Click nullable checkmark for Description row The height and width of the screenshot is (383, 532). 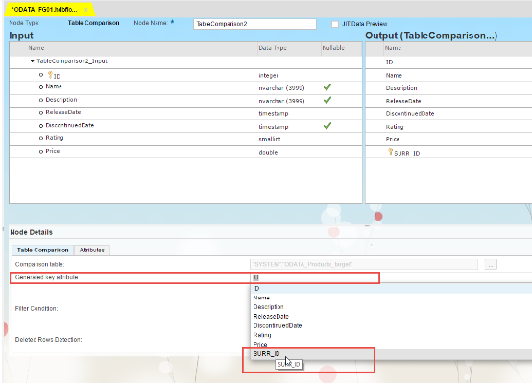pyautogui.click(x=327, y=101)
